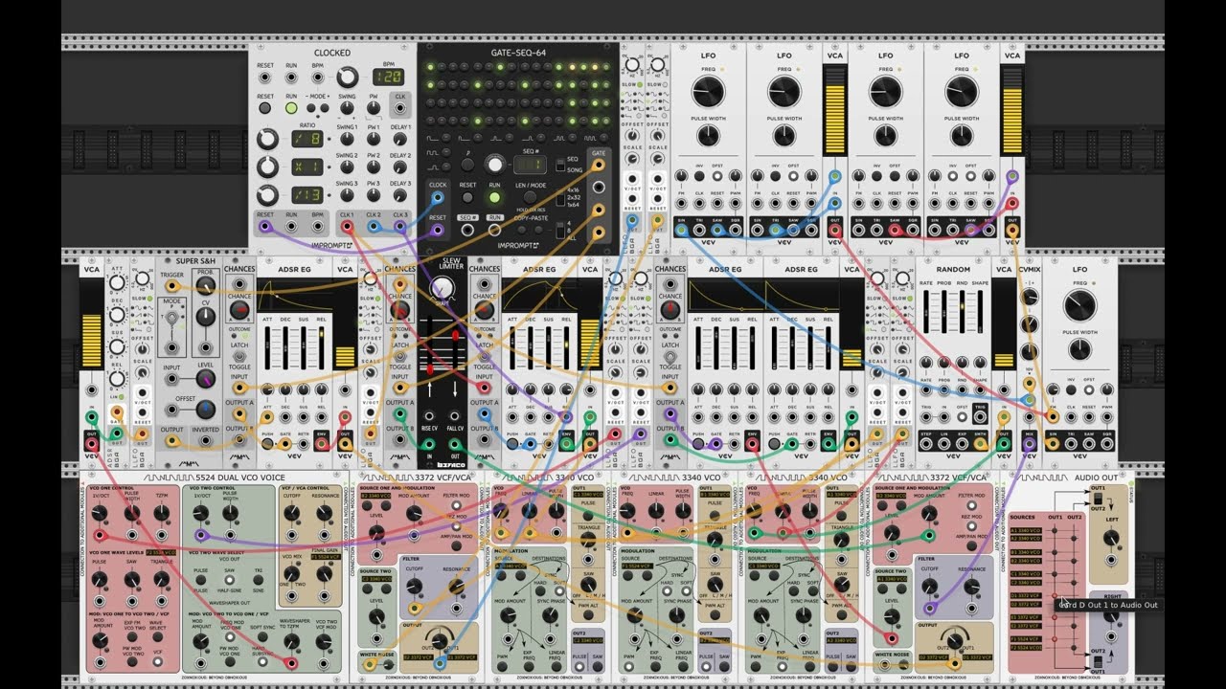Click the OUTPUT knob on the 3372 VCF/VCA beside 5524
Screen dimensions: 1226x689
(442, 641)
